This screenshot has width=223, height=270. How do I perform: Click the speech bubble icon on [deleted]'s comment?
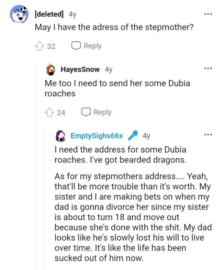coord(76,45)
